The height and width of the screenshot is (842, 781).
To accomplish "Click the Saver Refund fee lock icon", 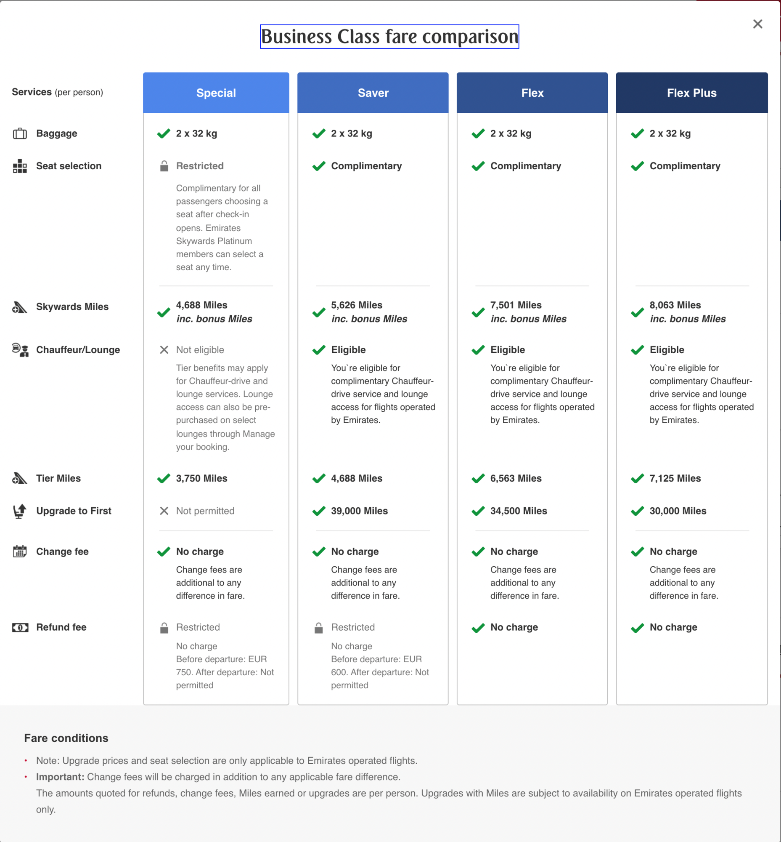I will (x=319, y=628).
